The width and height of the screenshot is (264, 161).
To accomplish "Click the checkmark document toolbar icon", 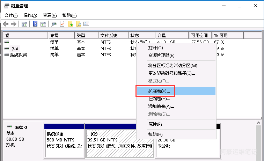I will (62, 24).
